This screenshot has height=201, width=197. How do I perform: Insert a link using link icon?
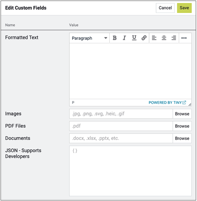(x=144, y=38)
